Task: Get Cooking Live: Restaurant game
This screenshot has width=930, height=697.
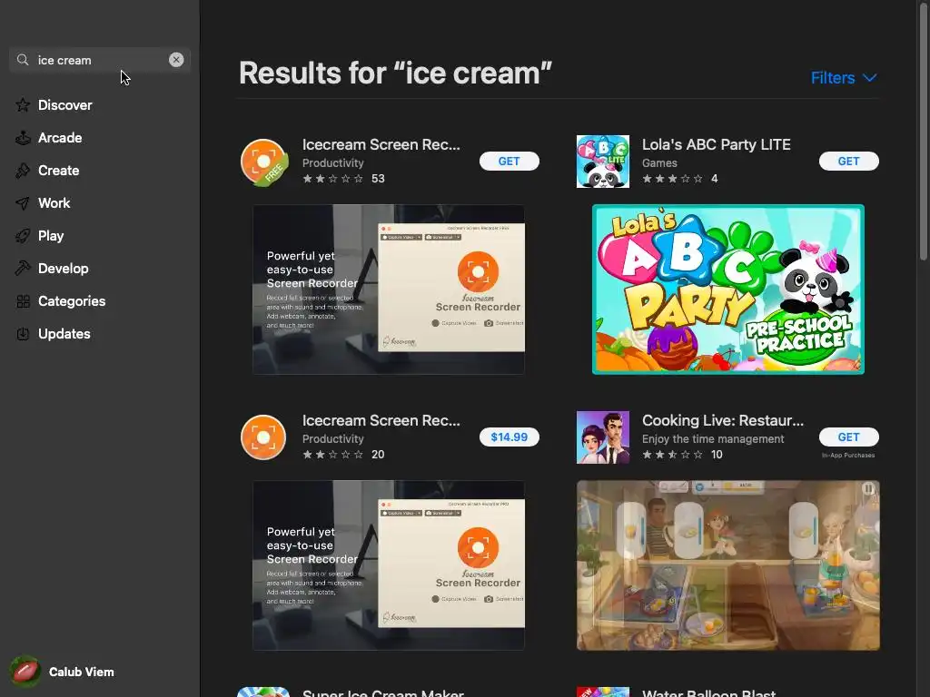Action: click(849, 437)
